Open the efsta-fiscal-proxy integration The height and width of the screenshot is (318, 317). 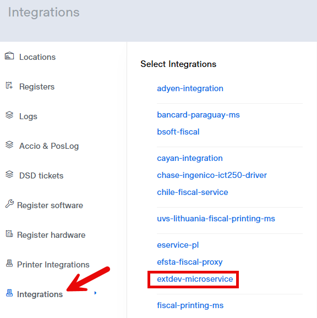tap(189, 262)
